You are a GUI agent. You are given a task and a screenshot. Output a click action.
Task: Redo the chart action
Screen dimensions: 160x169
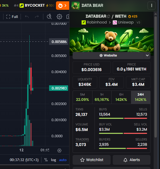37,17
